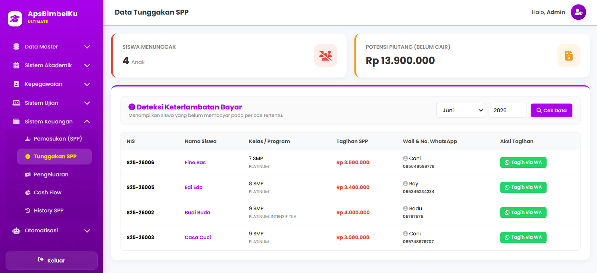The width and height of the screenshot is (597, 273).
Task: Click the ApsBimbelKu graduation cap logo
Action: (x=15, y=19)
